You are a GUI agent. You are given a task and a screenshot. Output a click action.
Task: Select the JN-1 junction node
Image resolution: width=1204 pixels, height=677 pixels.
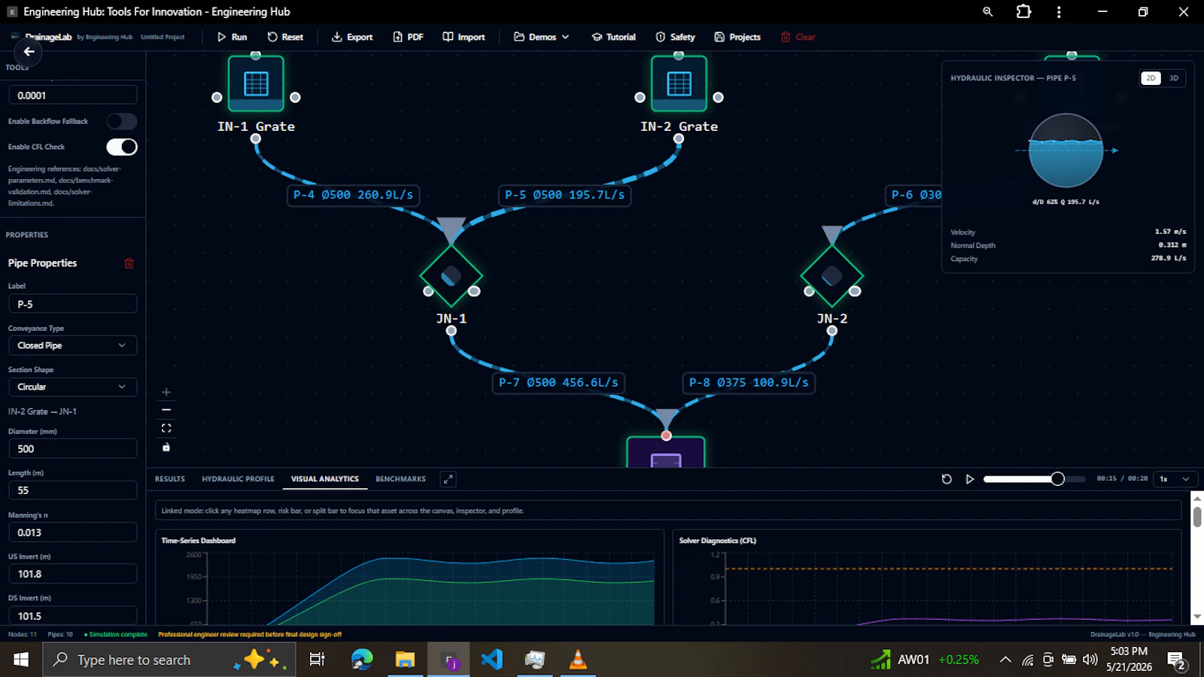(451, 276)
